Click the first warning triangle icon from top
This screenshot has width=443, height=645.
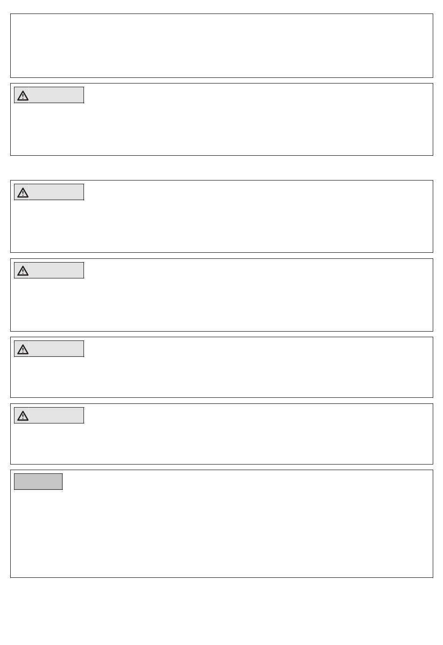coord(23,96)
